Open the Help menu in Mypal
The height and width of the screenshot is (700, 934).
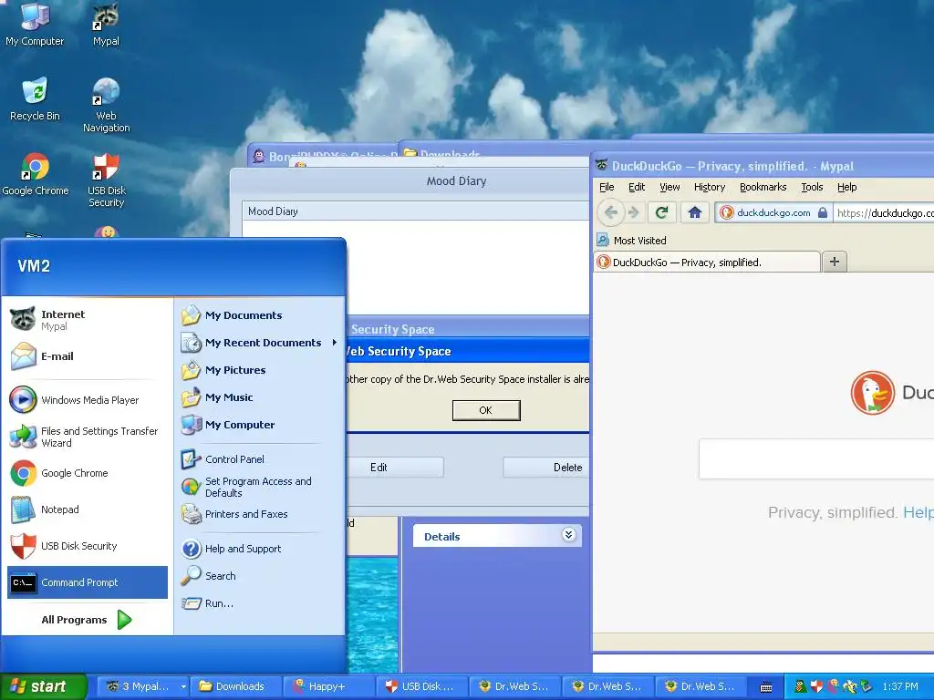coord(846,187)
